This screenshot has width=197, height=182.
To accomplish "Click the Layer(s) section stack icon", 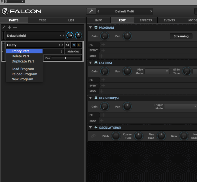I will pyautogui.click(x=96, y=63).
